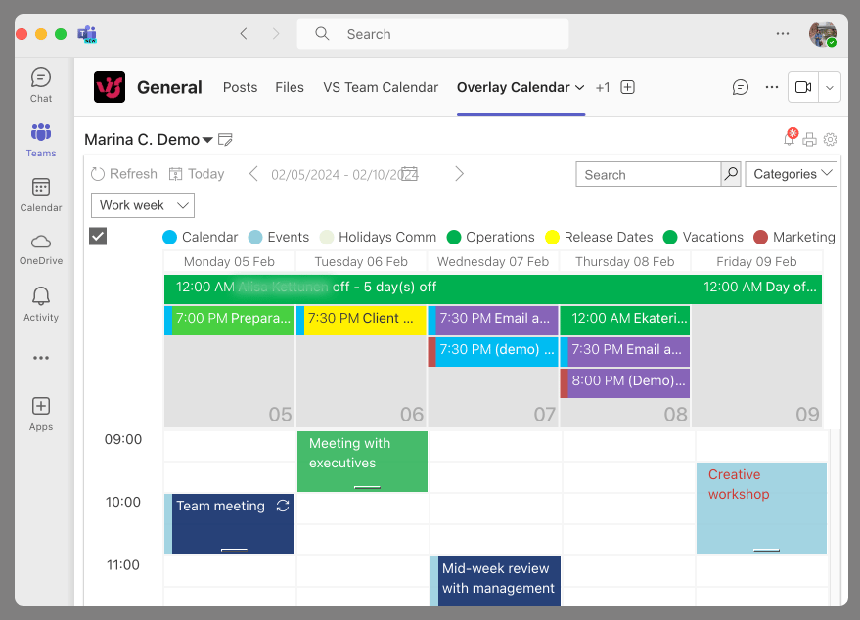
Task: Open the 8:00 PM (Demo) event on Thursday
Action: tap(625, 382)
